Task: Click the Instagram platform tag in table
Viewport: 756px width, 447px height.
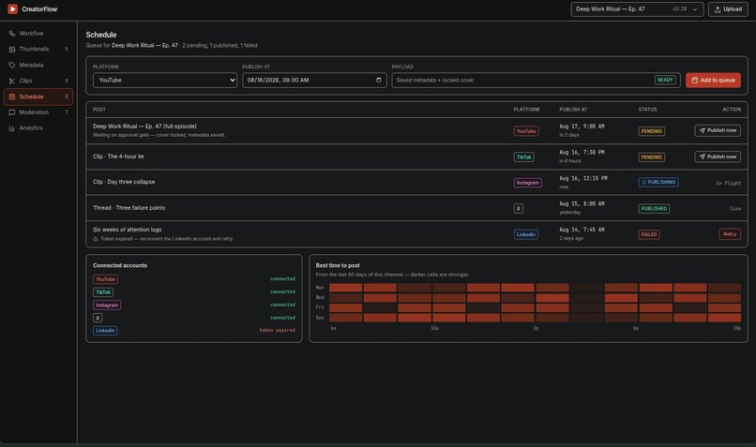Action: (x=527, y=183)
